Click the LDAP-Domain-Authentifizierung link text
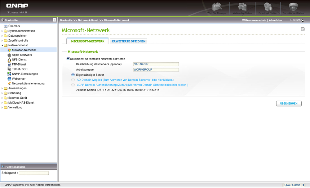The image size is (310, 188). tap(132, 85)
